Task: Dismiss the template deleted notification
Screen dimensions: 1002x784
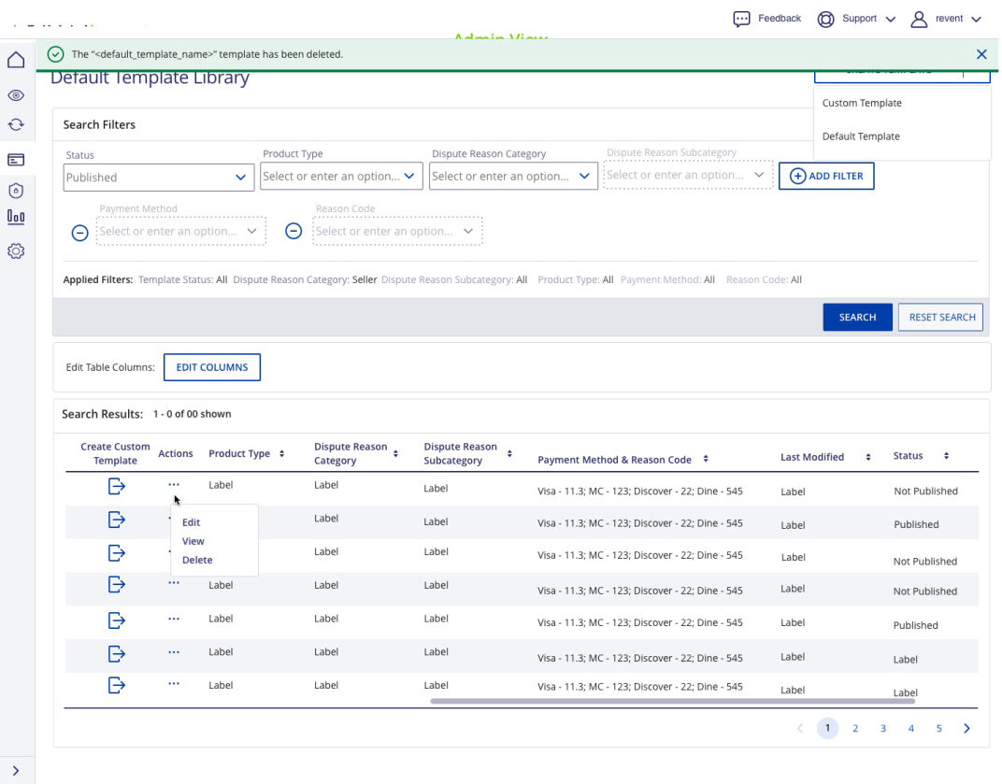Action: point(981,54)
